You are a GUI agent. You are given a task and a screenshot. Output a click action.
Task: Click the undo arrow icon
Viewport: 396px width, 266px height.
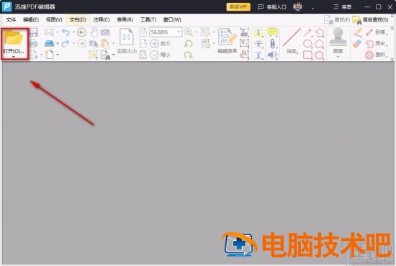[x=66, y=32]
